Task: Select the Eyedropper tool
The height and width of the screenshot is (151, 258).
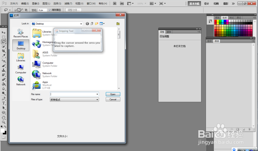Action: [3, 55]
